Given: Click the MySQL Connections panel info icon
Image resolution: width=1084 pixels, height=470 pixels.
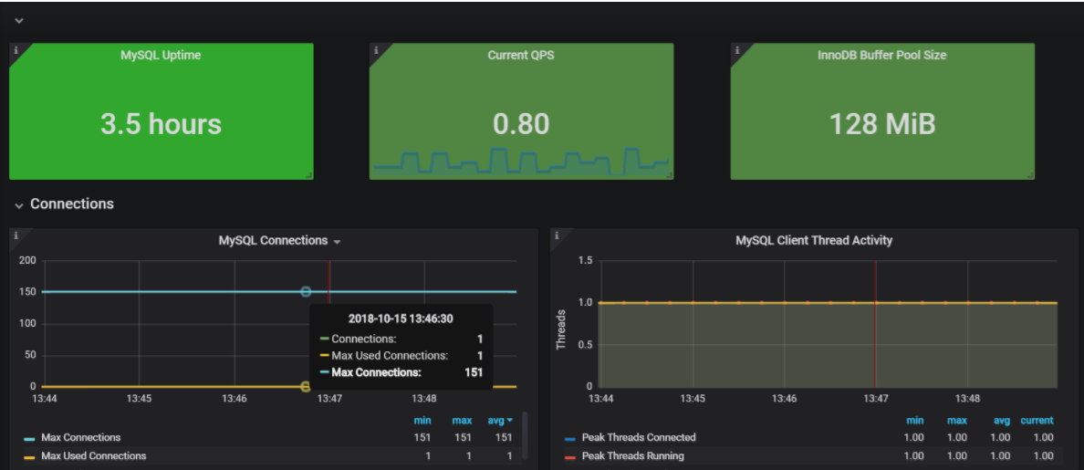Looking at the screenshot, I should (16, 235).
